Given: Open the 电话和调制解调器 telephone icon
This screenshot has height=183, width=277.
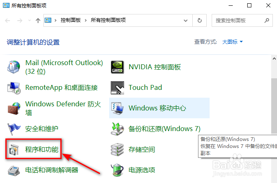Looking at the screenshot, I should [14, 170].
